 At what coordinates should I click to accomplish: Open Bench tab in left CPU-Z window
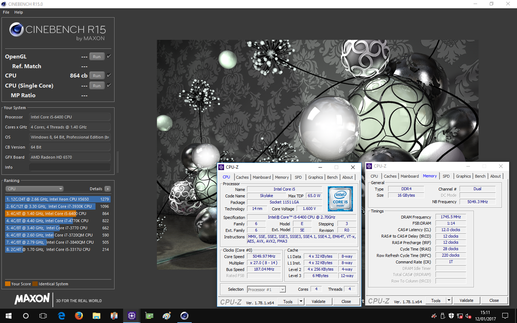(x=332, y=177)
